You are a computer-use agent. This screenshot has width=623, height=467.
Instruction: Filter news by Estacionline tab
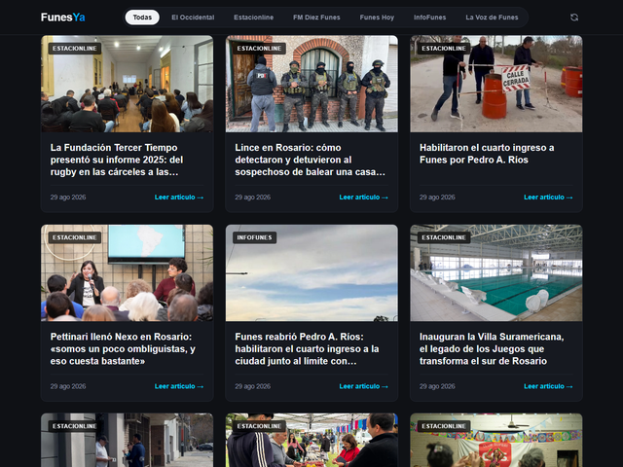pos(253,18)
